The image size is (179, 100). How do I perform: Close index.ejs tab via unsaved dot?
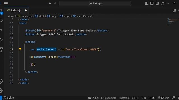click(x=26, y=11)
